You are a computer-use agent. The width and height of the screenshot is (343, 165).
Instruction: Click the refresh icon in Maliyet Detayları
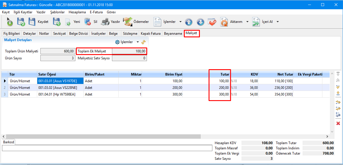[143, 42]
